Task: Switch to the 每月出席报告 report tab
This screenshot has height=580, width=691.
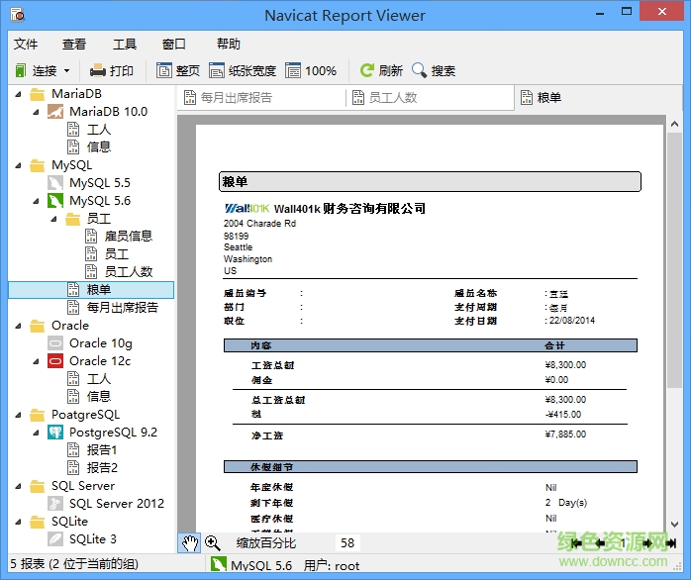Action: pyautogui.click(x=236, y=97)
